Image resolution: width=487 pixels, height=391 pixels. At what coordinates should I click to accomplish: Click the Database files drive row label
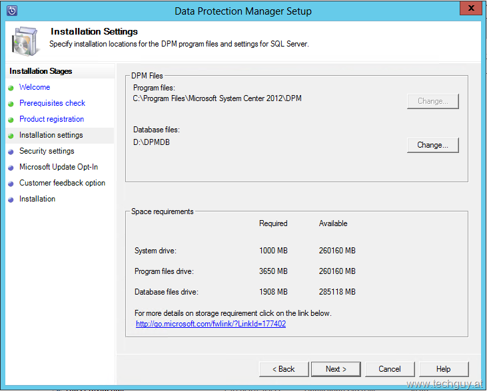[x=166, y=292]
